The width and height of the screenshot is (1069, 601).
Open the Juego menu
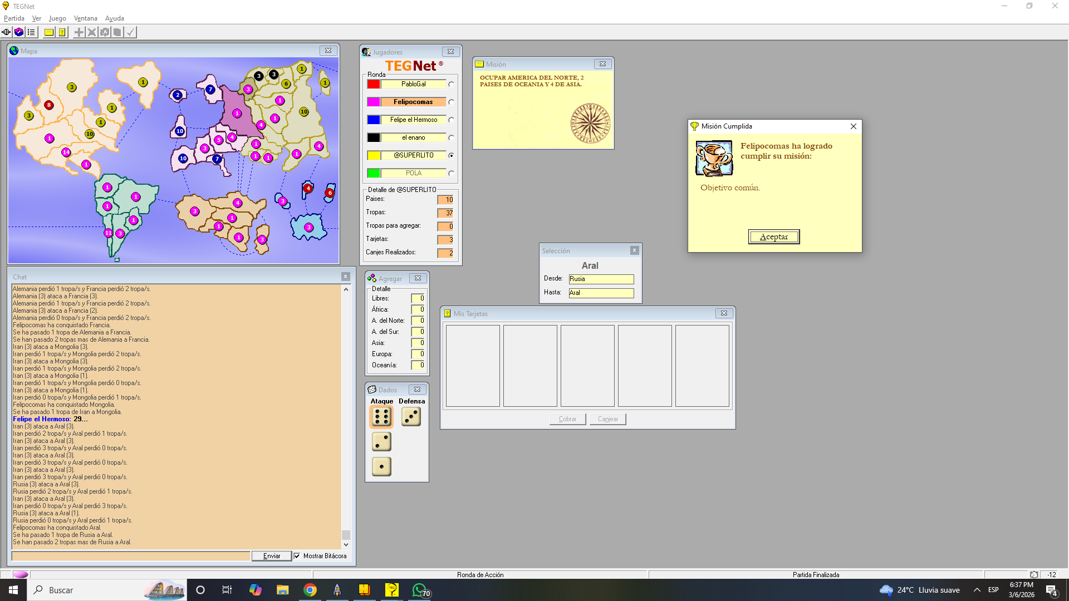click(57, 18)
